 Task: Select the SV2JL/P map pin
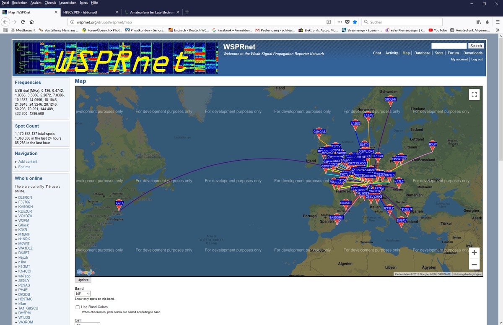pos(407,211)
